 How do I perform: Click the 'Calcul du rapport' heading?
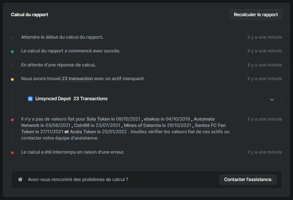[x=30, y=15]
